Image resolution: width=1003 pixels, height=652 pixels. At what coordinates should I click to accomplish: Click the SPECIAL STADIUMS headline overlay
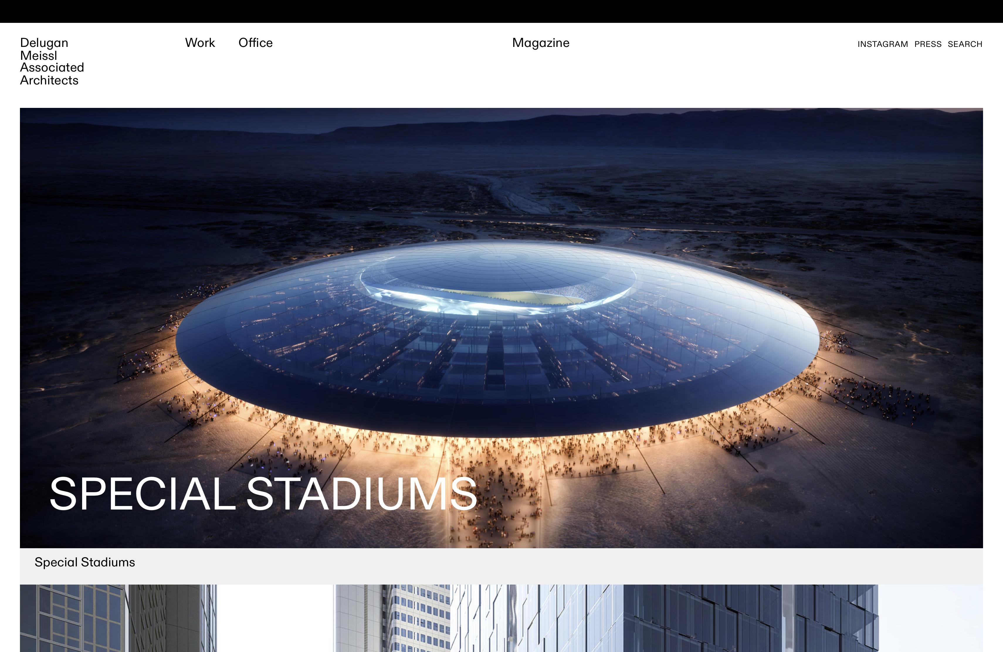coord(263,493)
